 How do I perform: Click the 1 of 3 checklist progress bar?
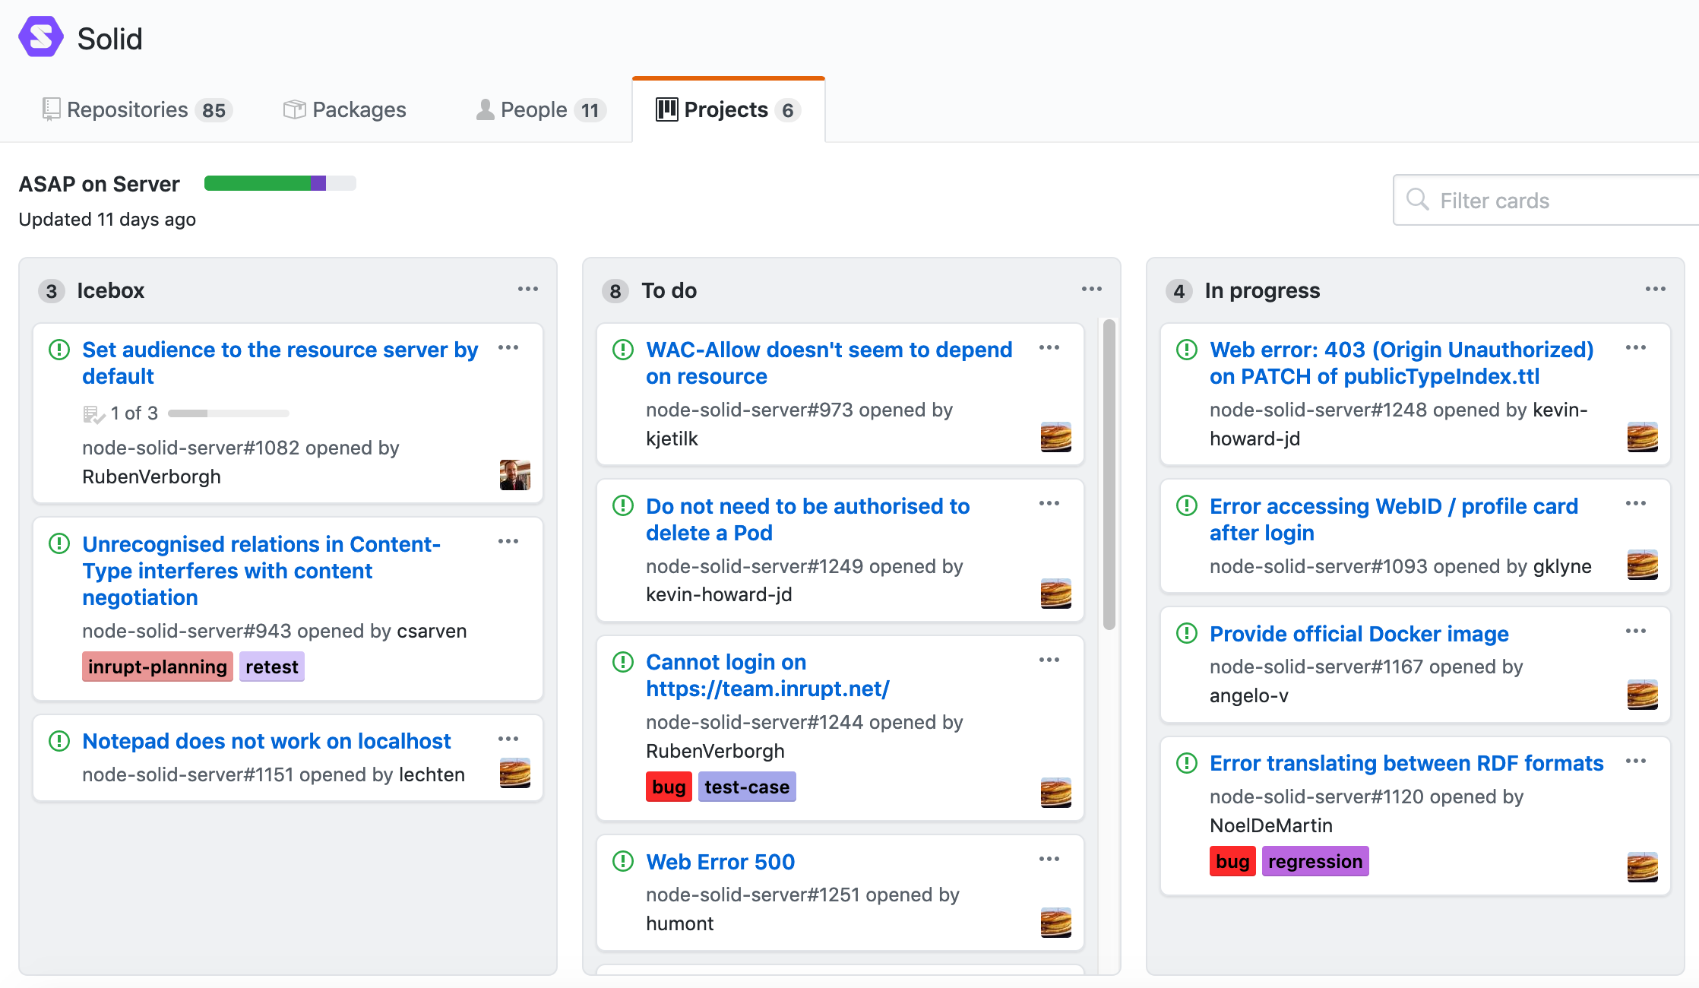pos(229,413)
